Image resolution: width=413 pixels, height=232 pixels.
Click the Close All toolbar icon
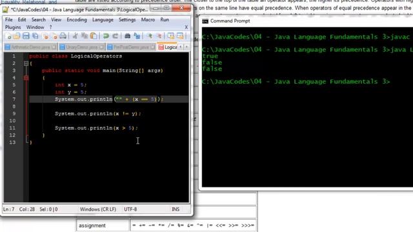(54, 36)
